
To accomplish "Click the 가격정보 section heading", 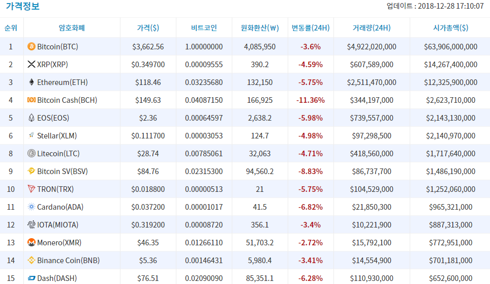I will pos(23,6).
